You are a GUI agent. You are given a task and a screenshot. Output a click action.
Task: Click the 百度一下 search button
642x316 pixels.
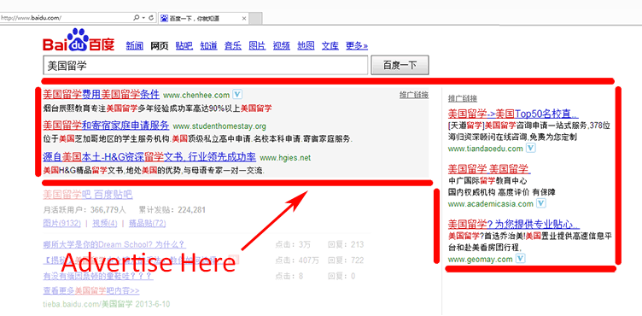pos(400,65)
